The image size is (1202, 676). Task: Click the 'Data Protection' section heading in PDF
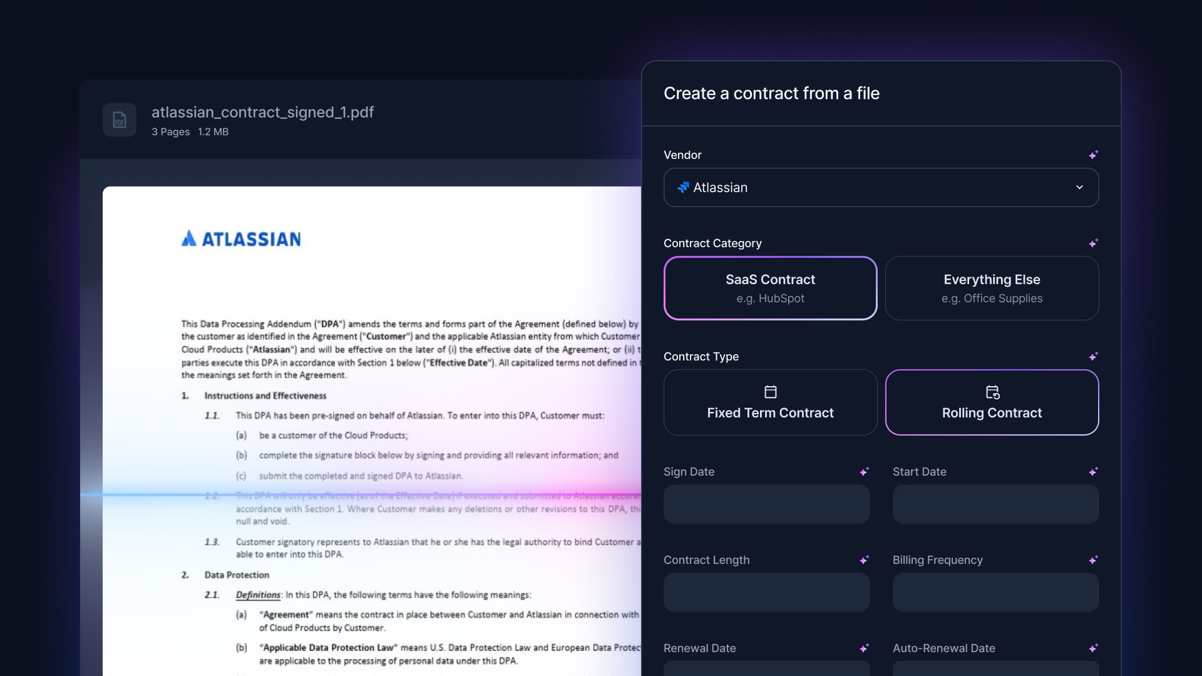point(237,575)
